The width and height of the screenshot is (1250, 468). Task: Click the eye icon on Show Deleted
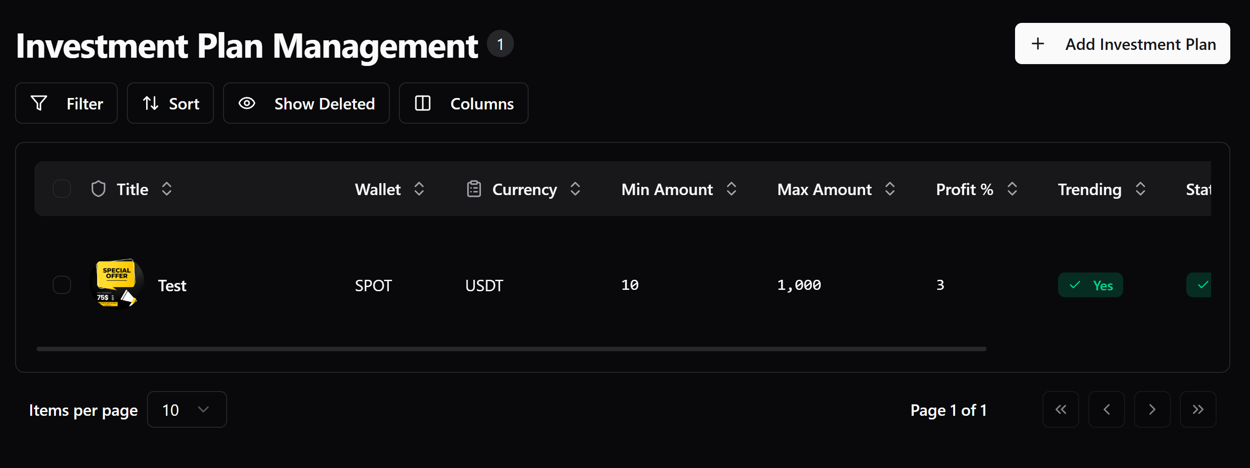pos(247,103)
